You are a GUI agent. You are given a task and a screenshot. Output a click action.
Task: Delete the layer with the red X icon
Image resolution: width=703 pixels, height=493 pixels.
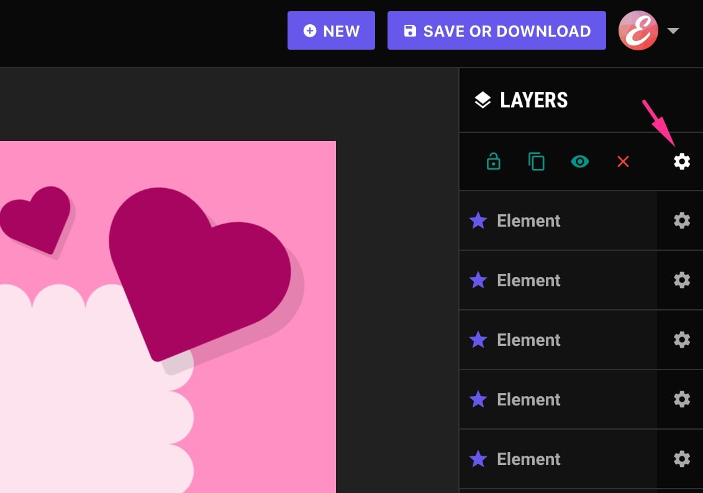point(623,162)
